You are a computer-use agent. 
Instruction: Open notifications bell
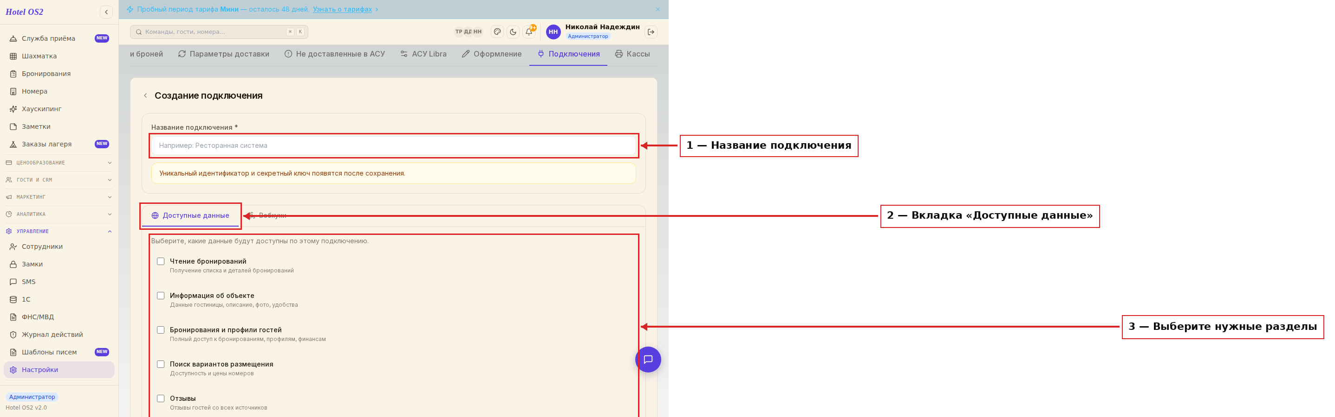click(x=528, y=32)
